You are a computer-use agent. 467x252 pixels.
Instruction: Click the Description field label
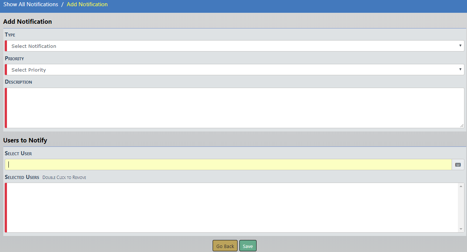click(18, 82)
